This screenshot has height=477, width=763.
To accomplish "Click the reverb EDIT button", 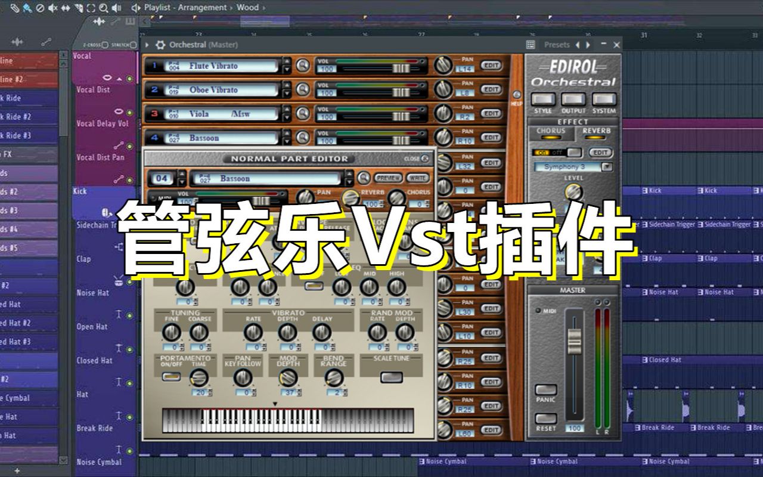I will 601,153.
